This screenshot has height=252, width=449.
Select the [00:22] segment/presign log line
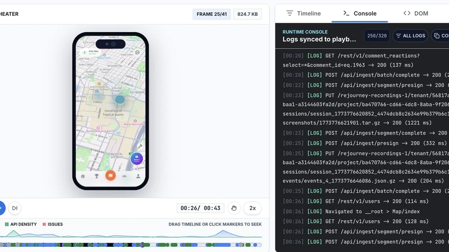(x=366, y=85)
